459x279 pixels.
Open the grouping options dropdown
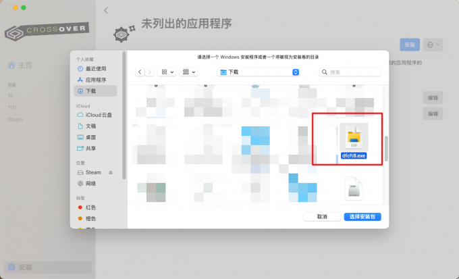(x=188, y=72)
